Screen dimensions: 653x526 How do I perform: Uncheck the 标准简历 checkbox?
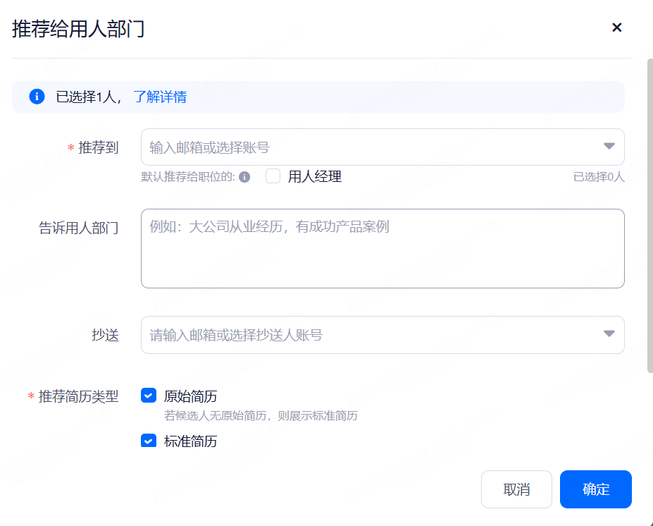pyautogui.click(x=149, y=441)
